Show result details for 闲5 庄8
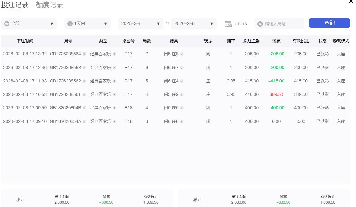The height and width of the screenshot is (207, 356). [x=182, y=54]
